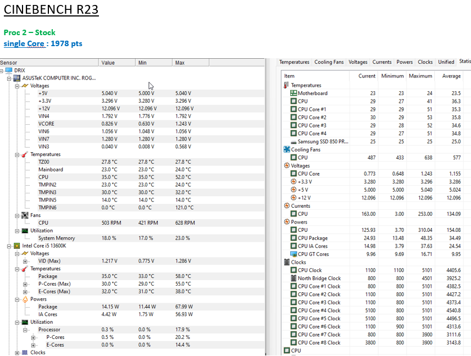Click the Powers category icon in statistics
The width and height of the screenshot is (471, 356).
point(286,222)
